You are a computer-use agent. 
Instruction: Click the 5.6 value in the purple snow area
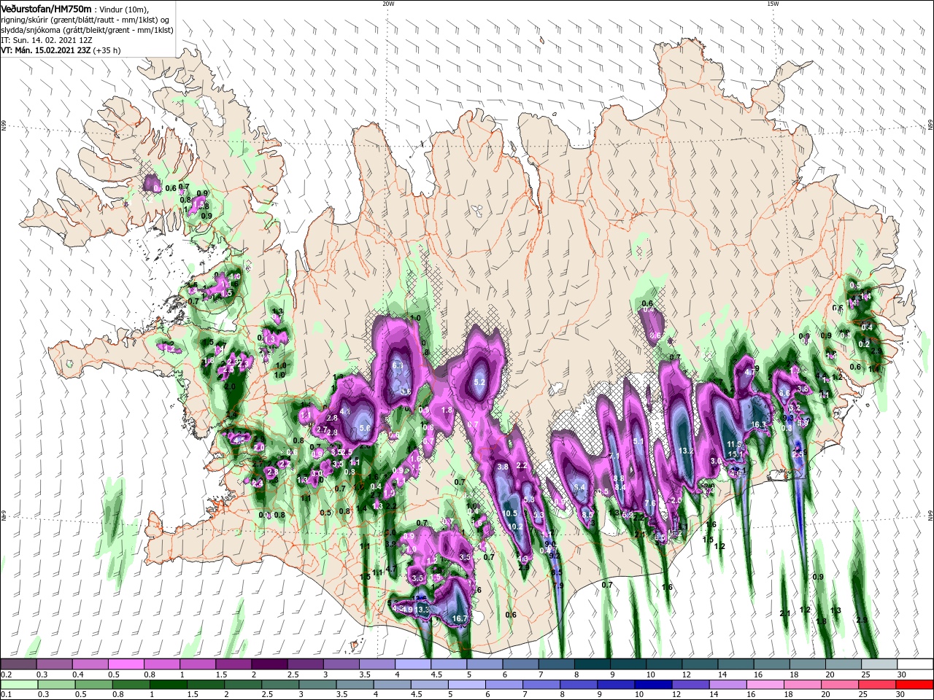[x=366, y=428]
